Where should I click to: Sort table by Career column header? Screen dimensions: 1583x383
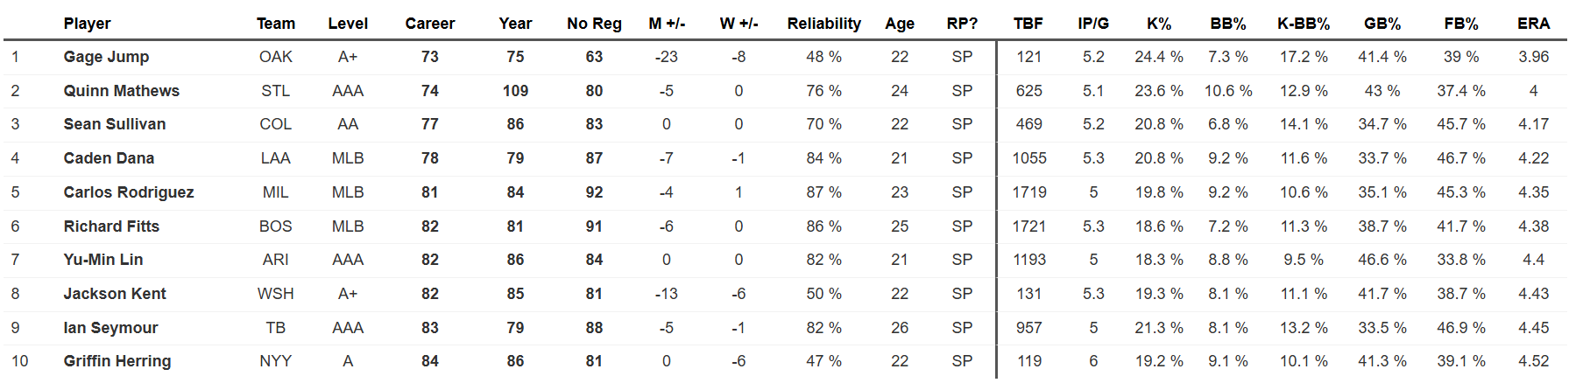tap(429, 24)
